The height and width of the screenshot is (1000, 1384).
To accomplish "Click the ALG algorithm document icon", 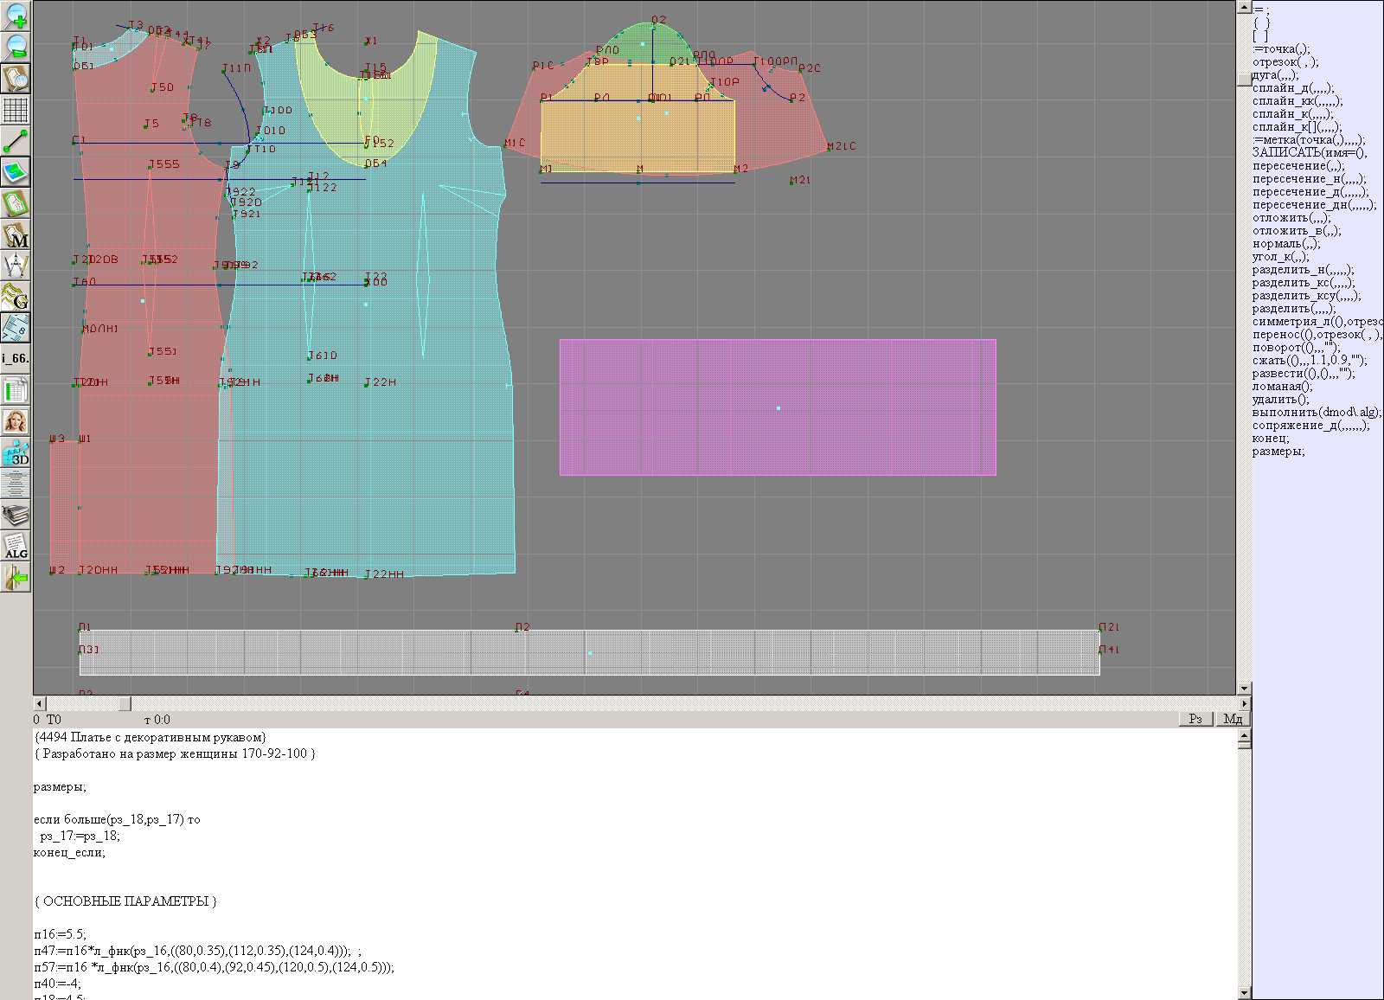I will [x=16, y=547].
